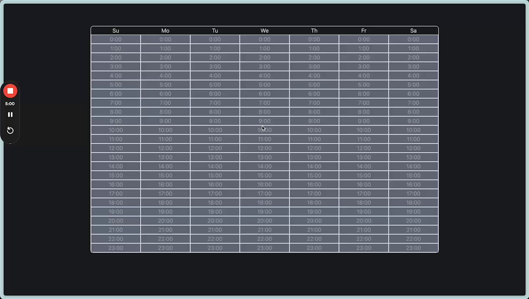
Task: Pick the 21:00 cell under Th
Action: click(x=314, y=230)
